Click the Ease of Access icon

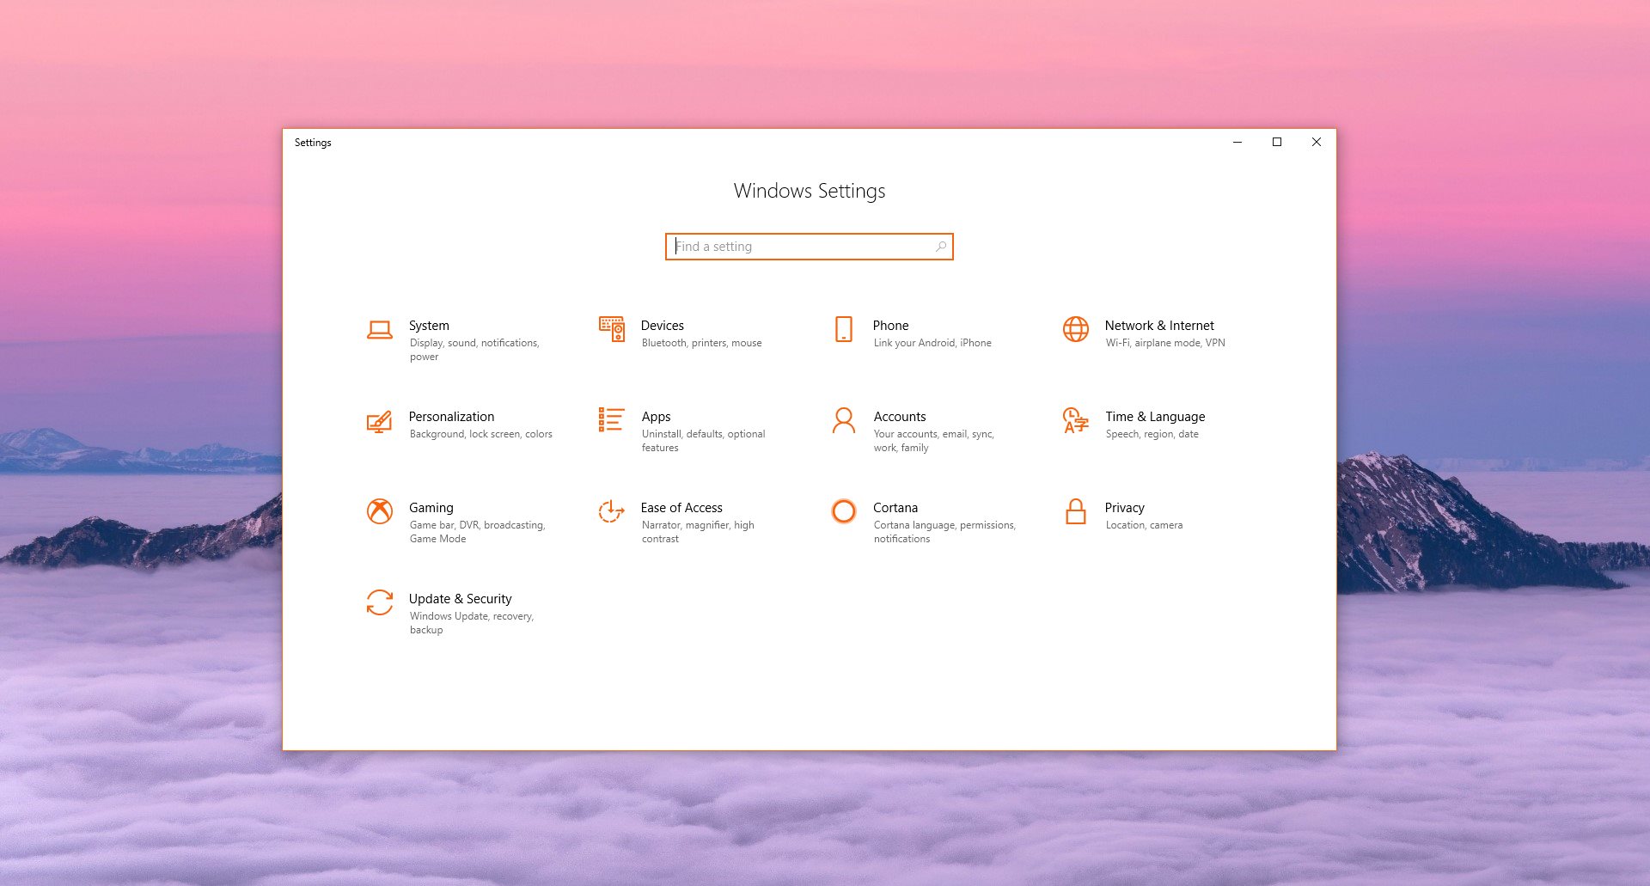(612, 511)
